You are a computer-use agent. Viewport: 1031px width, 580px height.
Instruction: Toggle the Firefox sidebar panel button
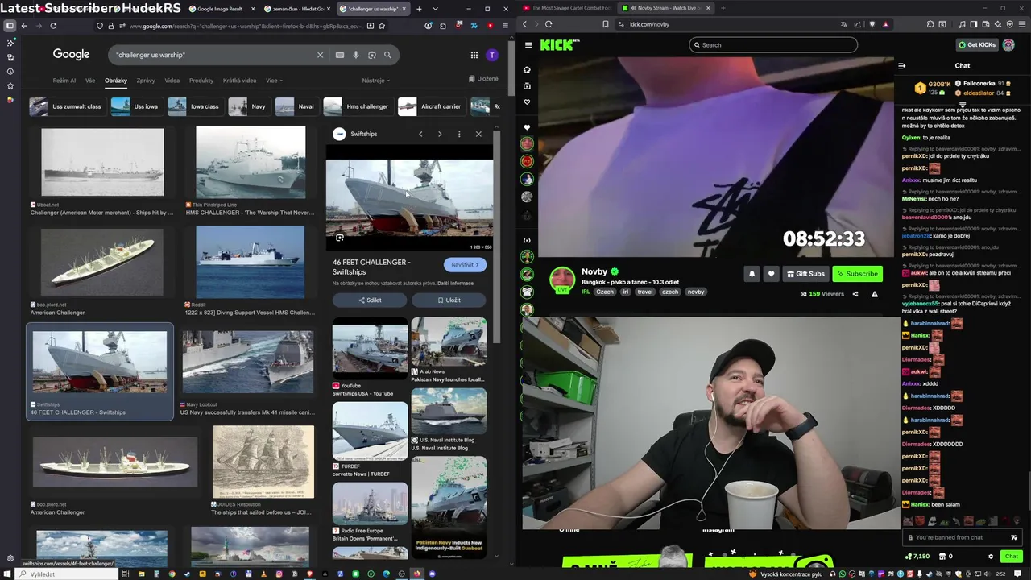click(x=10, y=26)
